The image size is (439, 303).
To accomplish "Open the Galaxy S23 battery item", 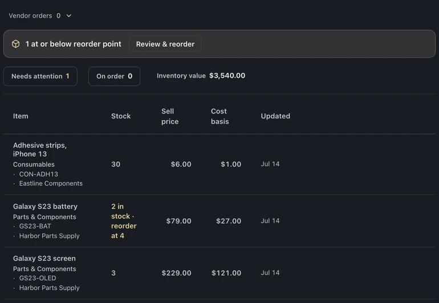I will (x=45, y=207).
